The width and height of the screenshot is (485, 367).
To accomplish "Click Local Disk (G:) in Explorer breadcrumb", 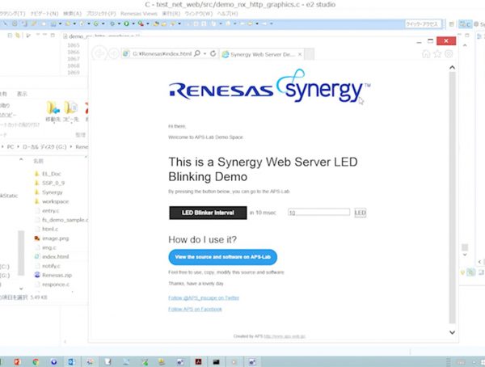I will pyautogui.click(x=44, y=146).
